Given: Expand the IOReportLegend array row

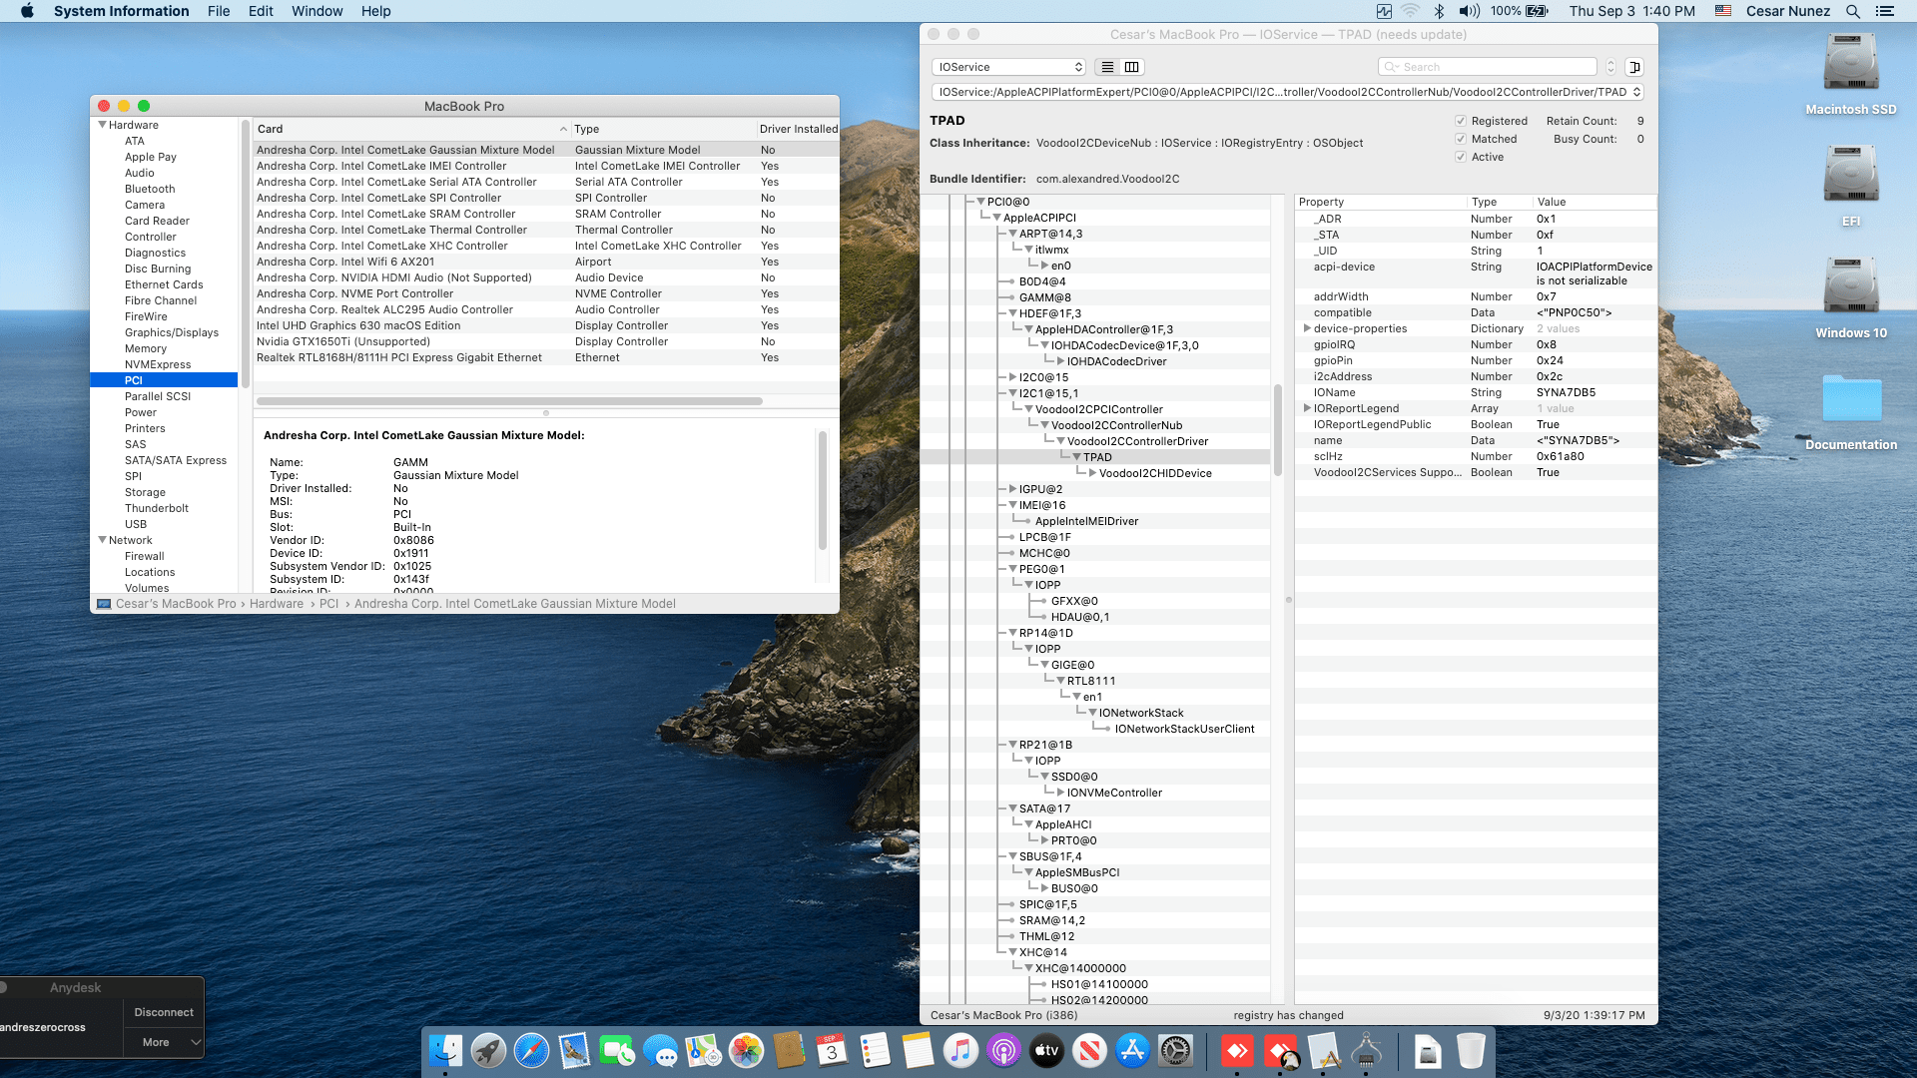Looking at the screenshot, I should coord(1307,408).
